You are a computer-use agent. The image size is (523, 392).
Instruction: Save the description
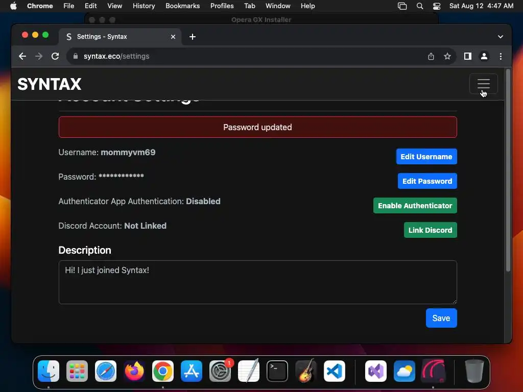tap(441, 318)
